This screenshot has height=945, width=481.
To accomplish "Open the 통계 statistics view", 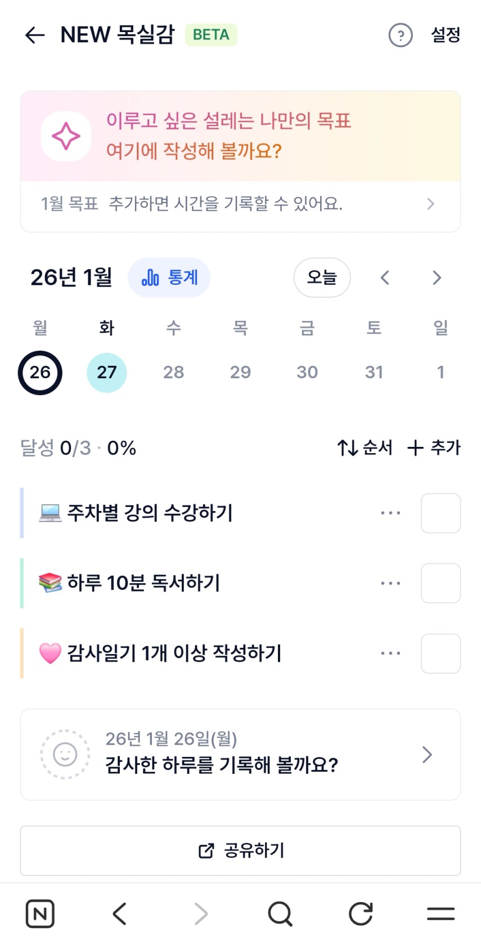I will (169, 277).
